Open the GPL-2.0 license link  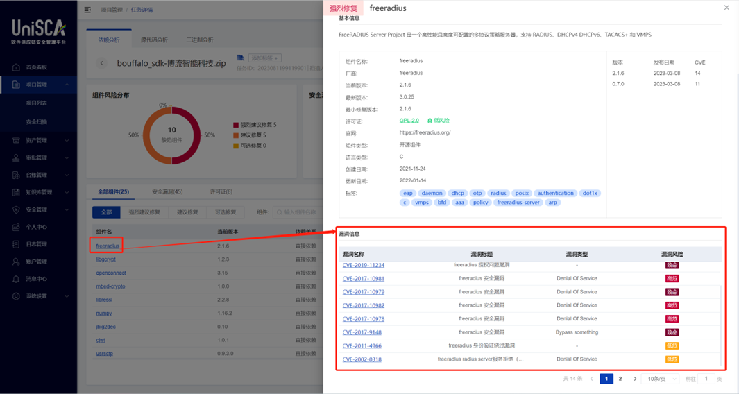pyautogui.click(x=409, y=121)
